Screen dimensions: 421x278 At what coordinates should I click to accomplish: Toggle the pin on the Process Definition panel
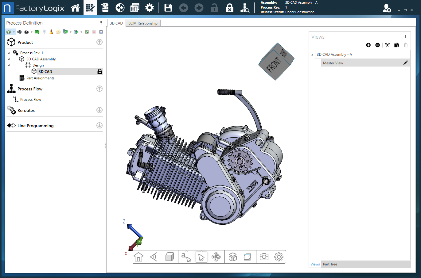pos(101,23)
